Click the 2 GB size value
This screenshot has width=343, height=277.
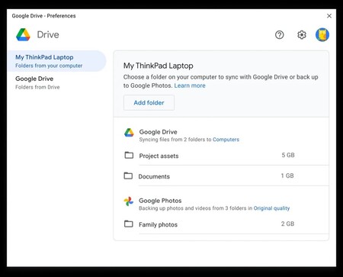287,224
